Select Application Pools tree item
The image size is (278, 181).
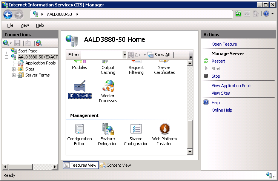click(40, 63)
